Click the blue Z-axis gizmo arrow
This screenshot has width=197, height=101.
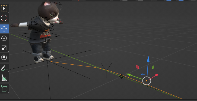148,59
